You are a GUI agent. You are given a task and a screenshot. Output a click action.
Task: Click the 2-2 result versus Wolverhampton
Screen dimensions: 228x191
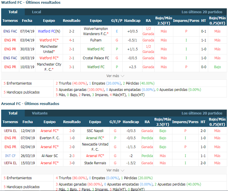click(x=72, y=31)
